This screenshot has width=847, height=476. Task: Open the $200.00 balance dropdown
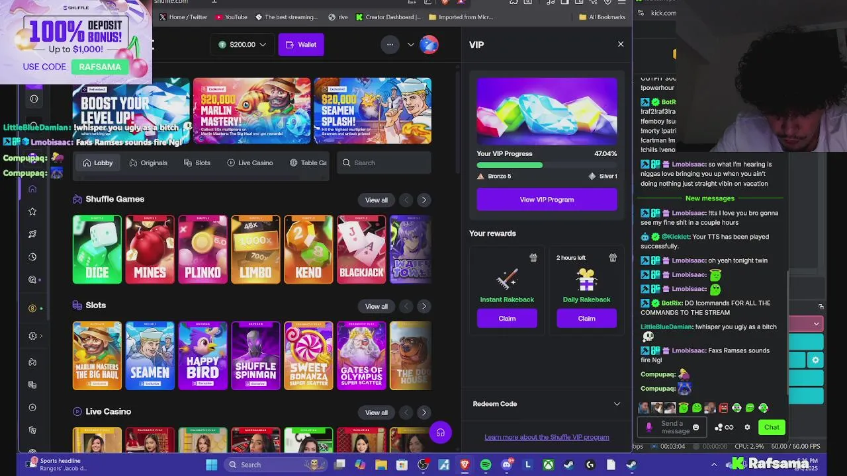point(242,45)
